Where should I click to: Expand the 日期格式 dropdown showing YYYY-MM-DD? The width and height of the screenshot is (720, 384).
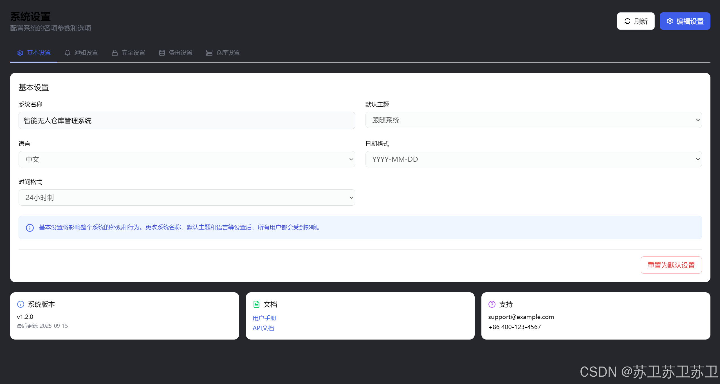533,159
